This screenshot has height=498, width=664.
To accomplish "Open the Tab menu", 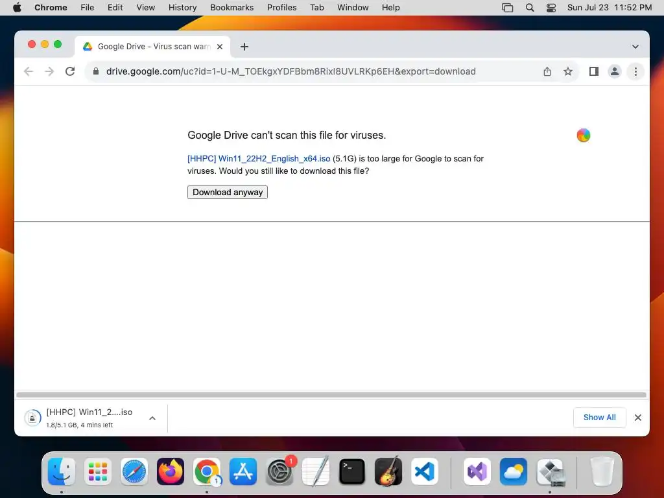I will coord(316,8).
